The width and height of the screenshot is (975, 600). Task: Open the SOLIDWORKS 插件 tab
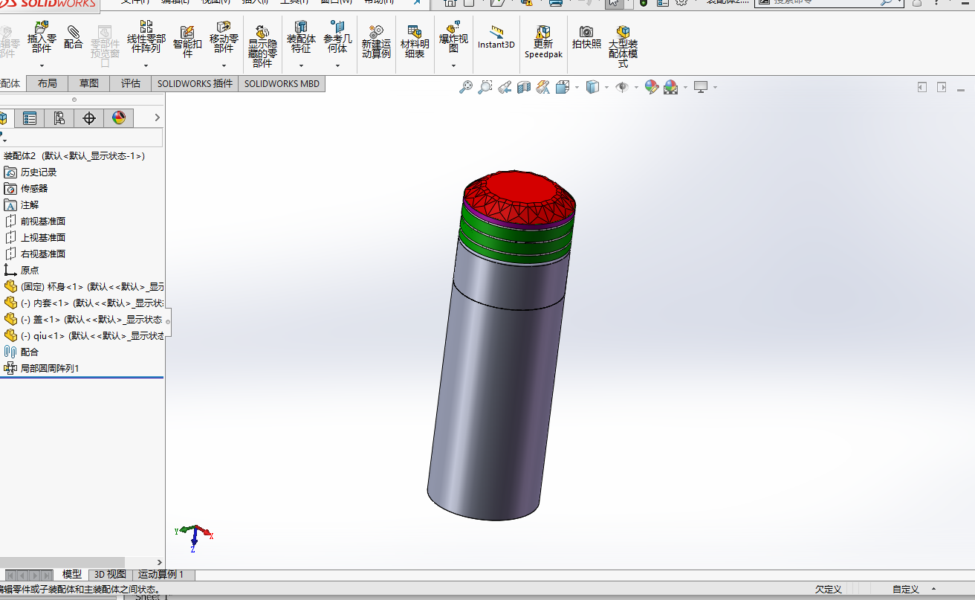[195, 83]
